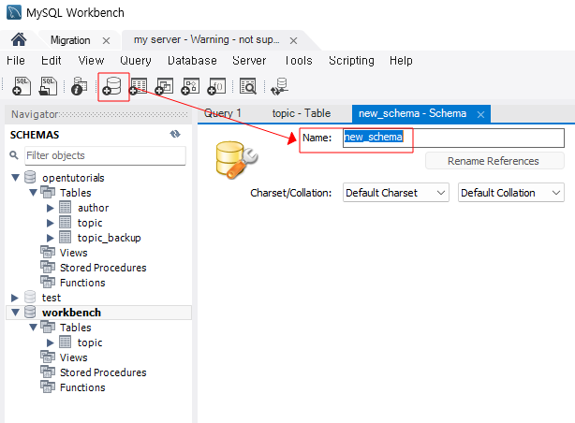The height and width of the screenshot is (423, 575).
Task: Click the workbench database icon
Action: [x=30, y=313]
